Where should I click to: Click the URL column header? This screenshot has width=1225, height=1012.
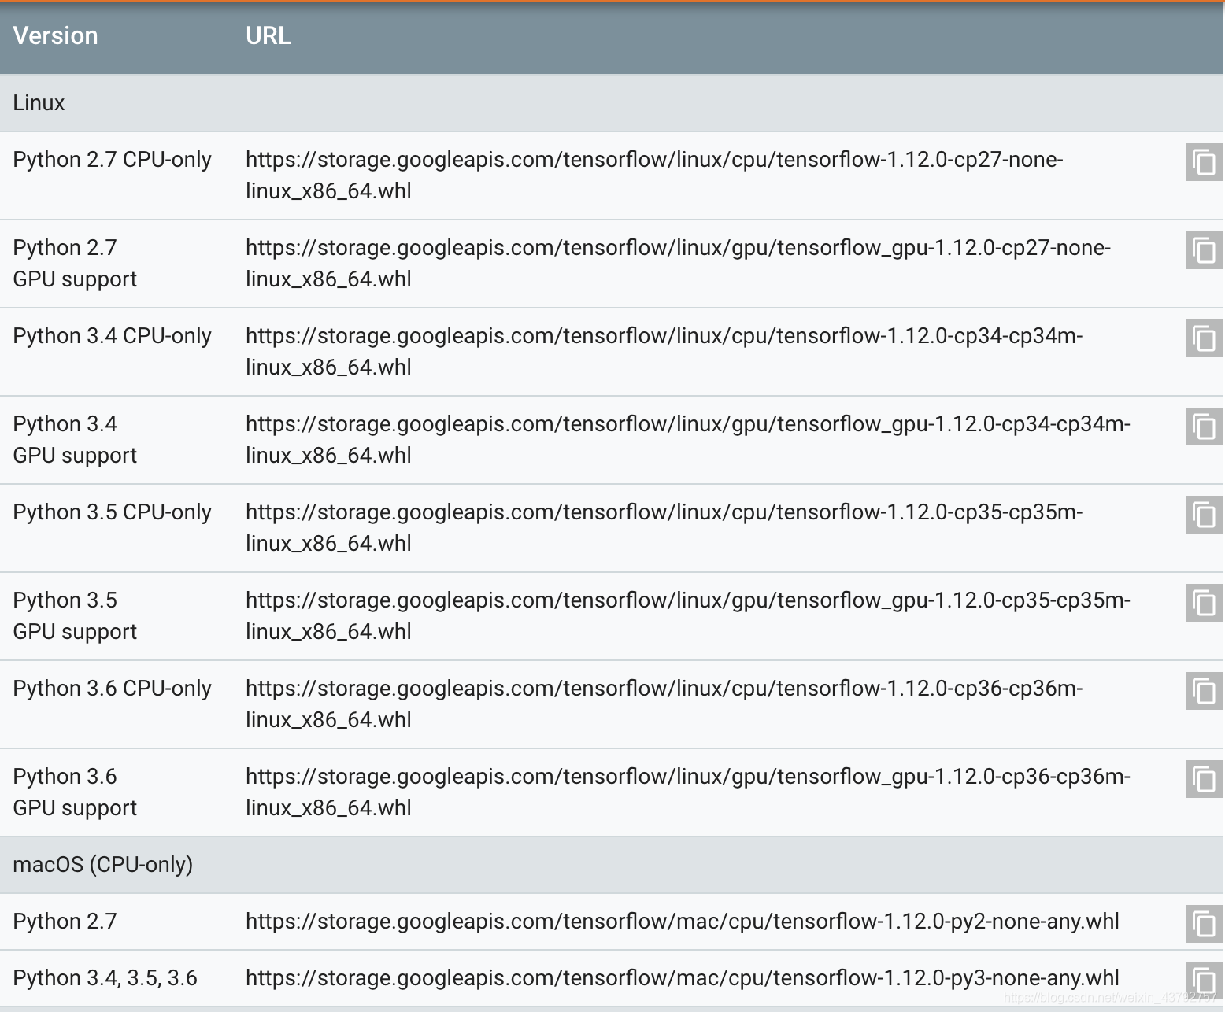pos(268,35)
